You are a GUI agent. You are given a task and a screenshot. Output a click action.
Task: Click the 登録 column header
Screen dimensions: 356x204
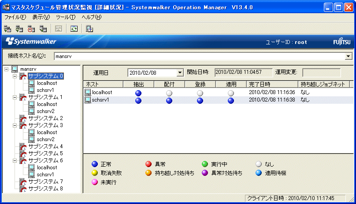(200, 84)
